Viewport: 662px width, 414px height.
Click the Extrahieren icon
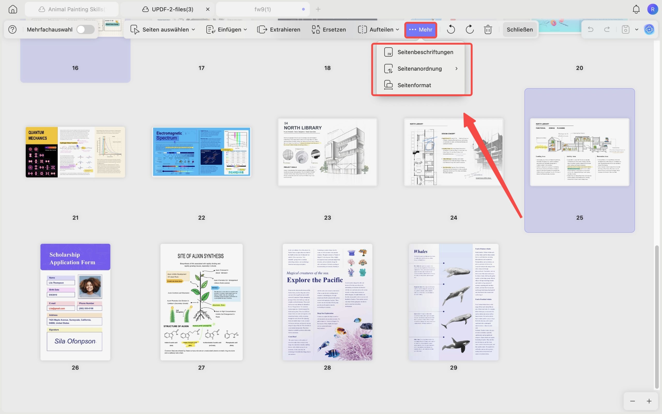(262, 29)
